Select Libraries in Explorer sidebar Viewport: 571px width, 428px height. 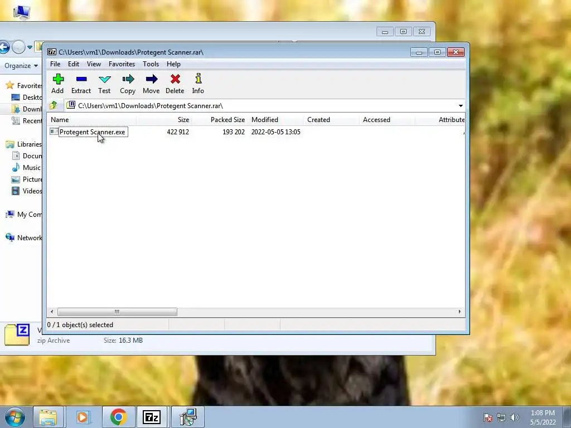tap(24, 144)
